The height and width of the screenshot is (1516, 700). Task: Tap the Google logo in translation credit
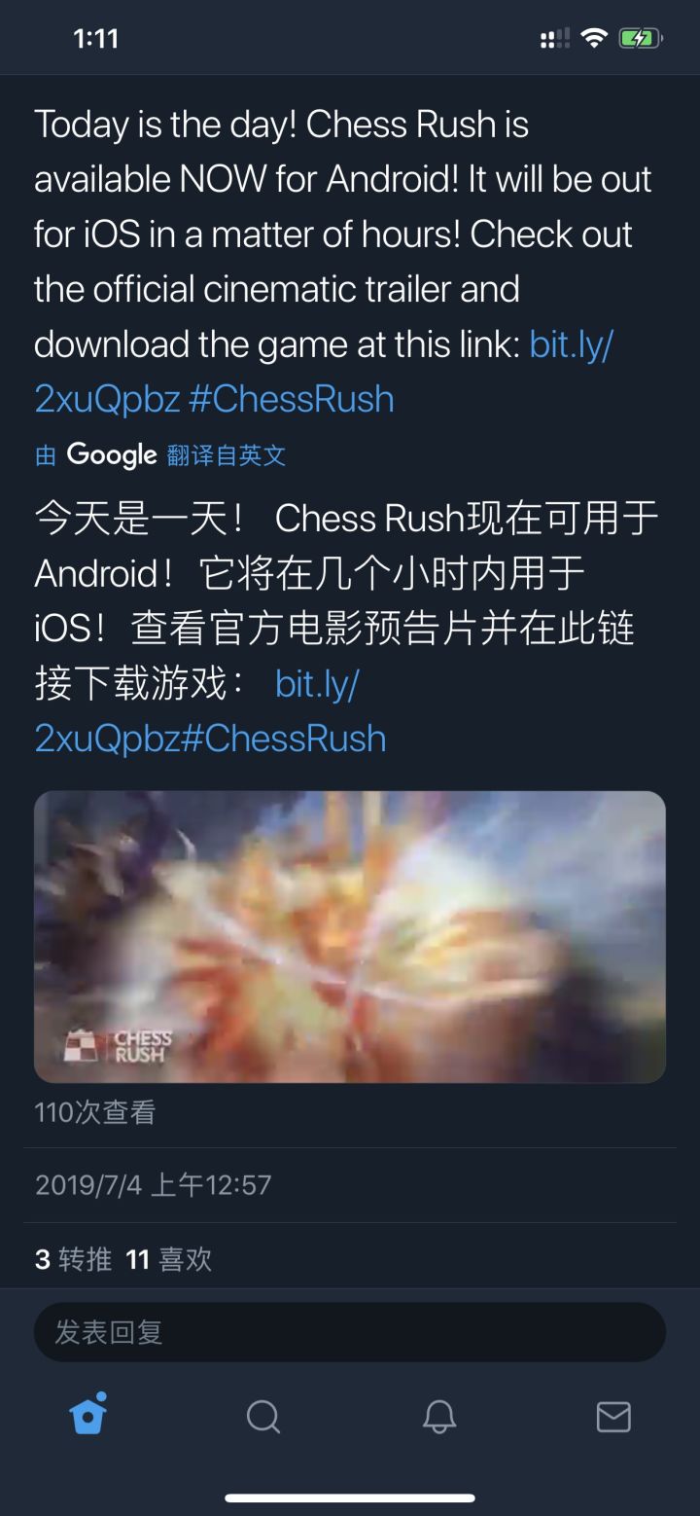click(112, 454)
